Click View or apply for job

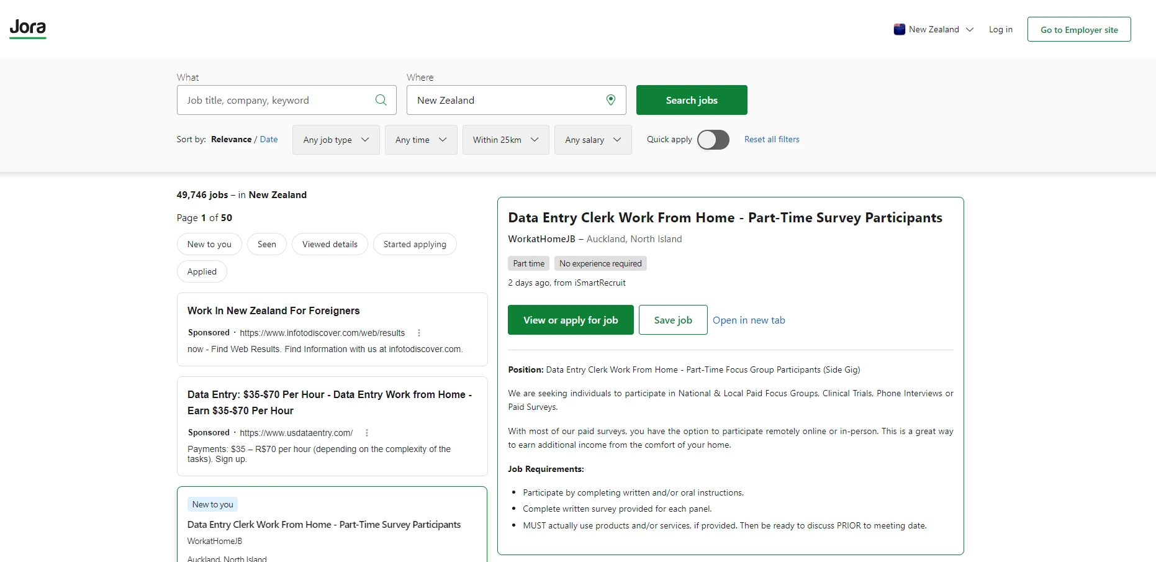coord(571,320)
